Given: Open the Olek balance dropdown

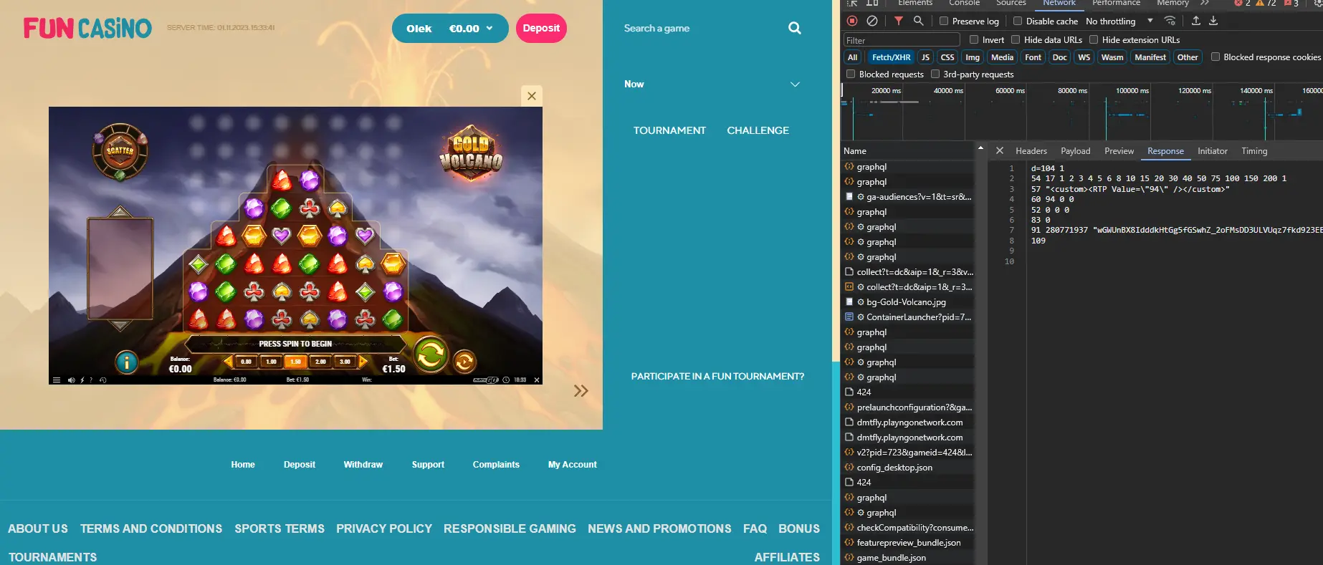Looking at the screenshot, I should (450, 28).
